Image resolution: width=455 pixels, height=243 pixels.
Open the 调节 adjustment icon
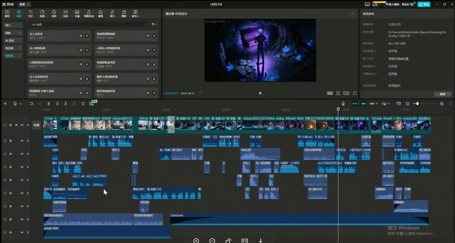pyautogui.click(x=112, y=14)
